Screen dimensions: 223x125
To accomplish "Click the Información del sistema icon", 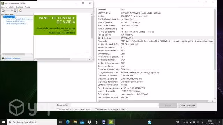I will pyautogui.click(x=3, y=58).
